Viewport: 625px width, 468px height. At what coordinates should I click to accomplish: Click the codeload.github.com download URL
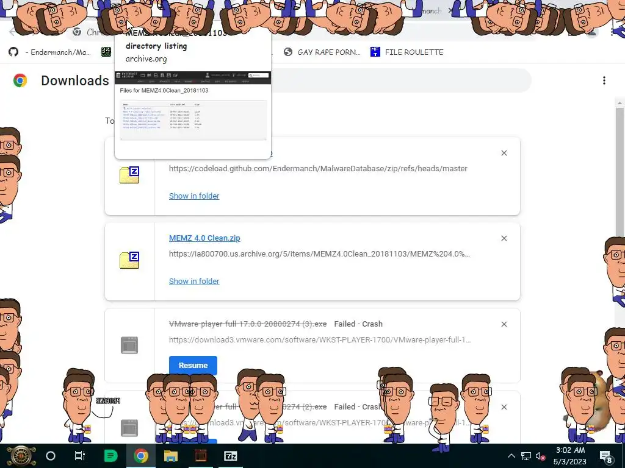[318, 169]
